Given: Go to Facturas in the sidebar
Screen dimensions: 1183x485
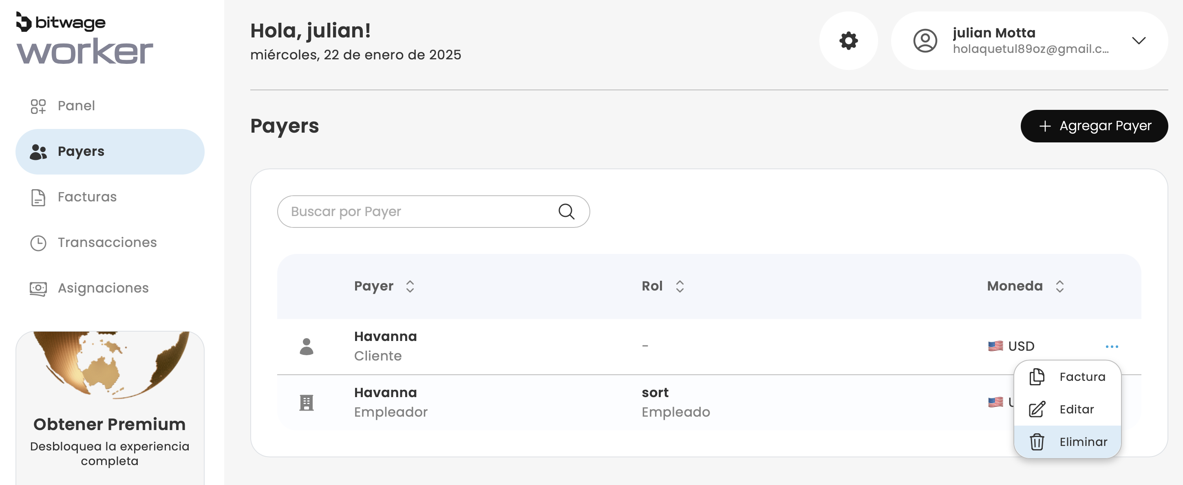Looking at the screenshot, I should pyautogui.click(x=87, y=197).
